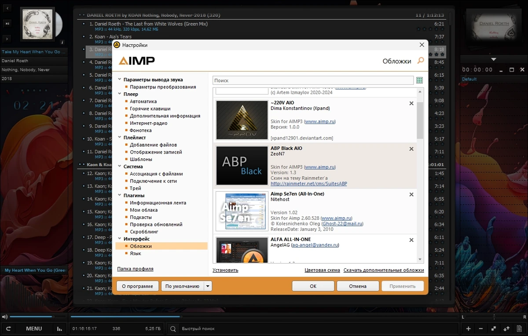Open 'Горячие клавиши' settings page

pos(150,109)
